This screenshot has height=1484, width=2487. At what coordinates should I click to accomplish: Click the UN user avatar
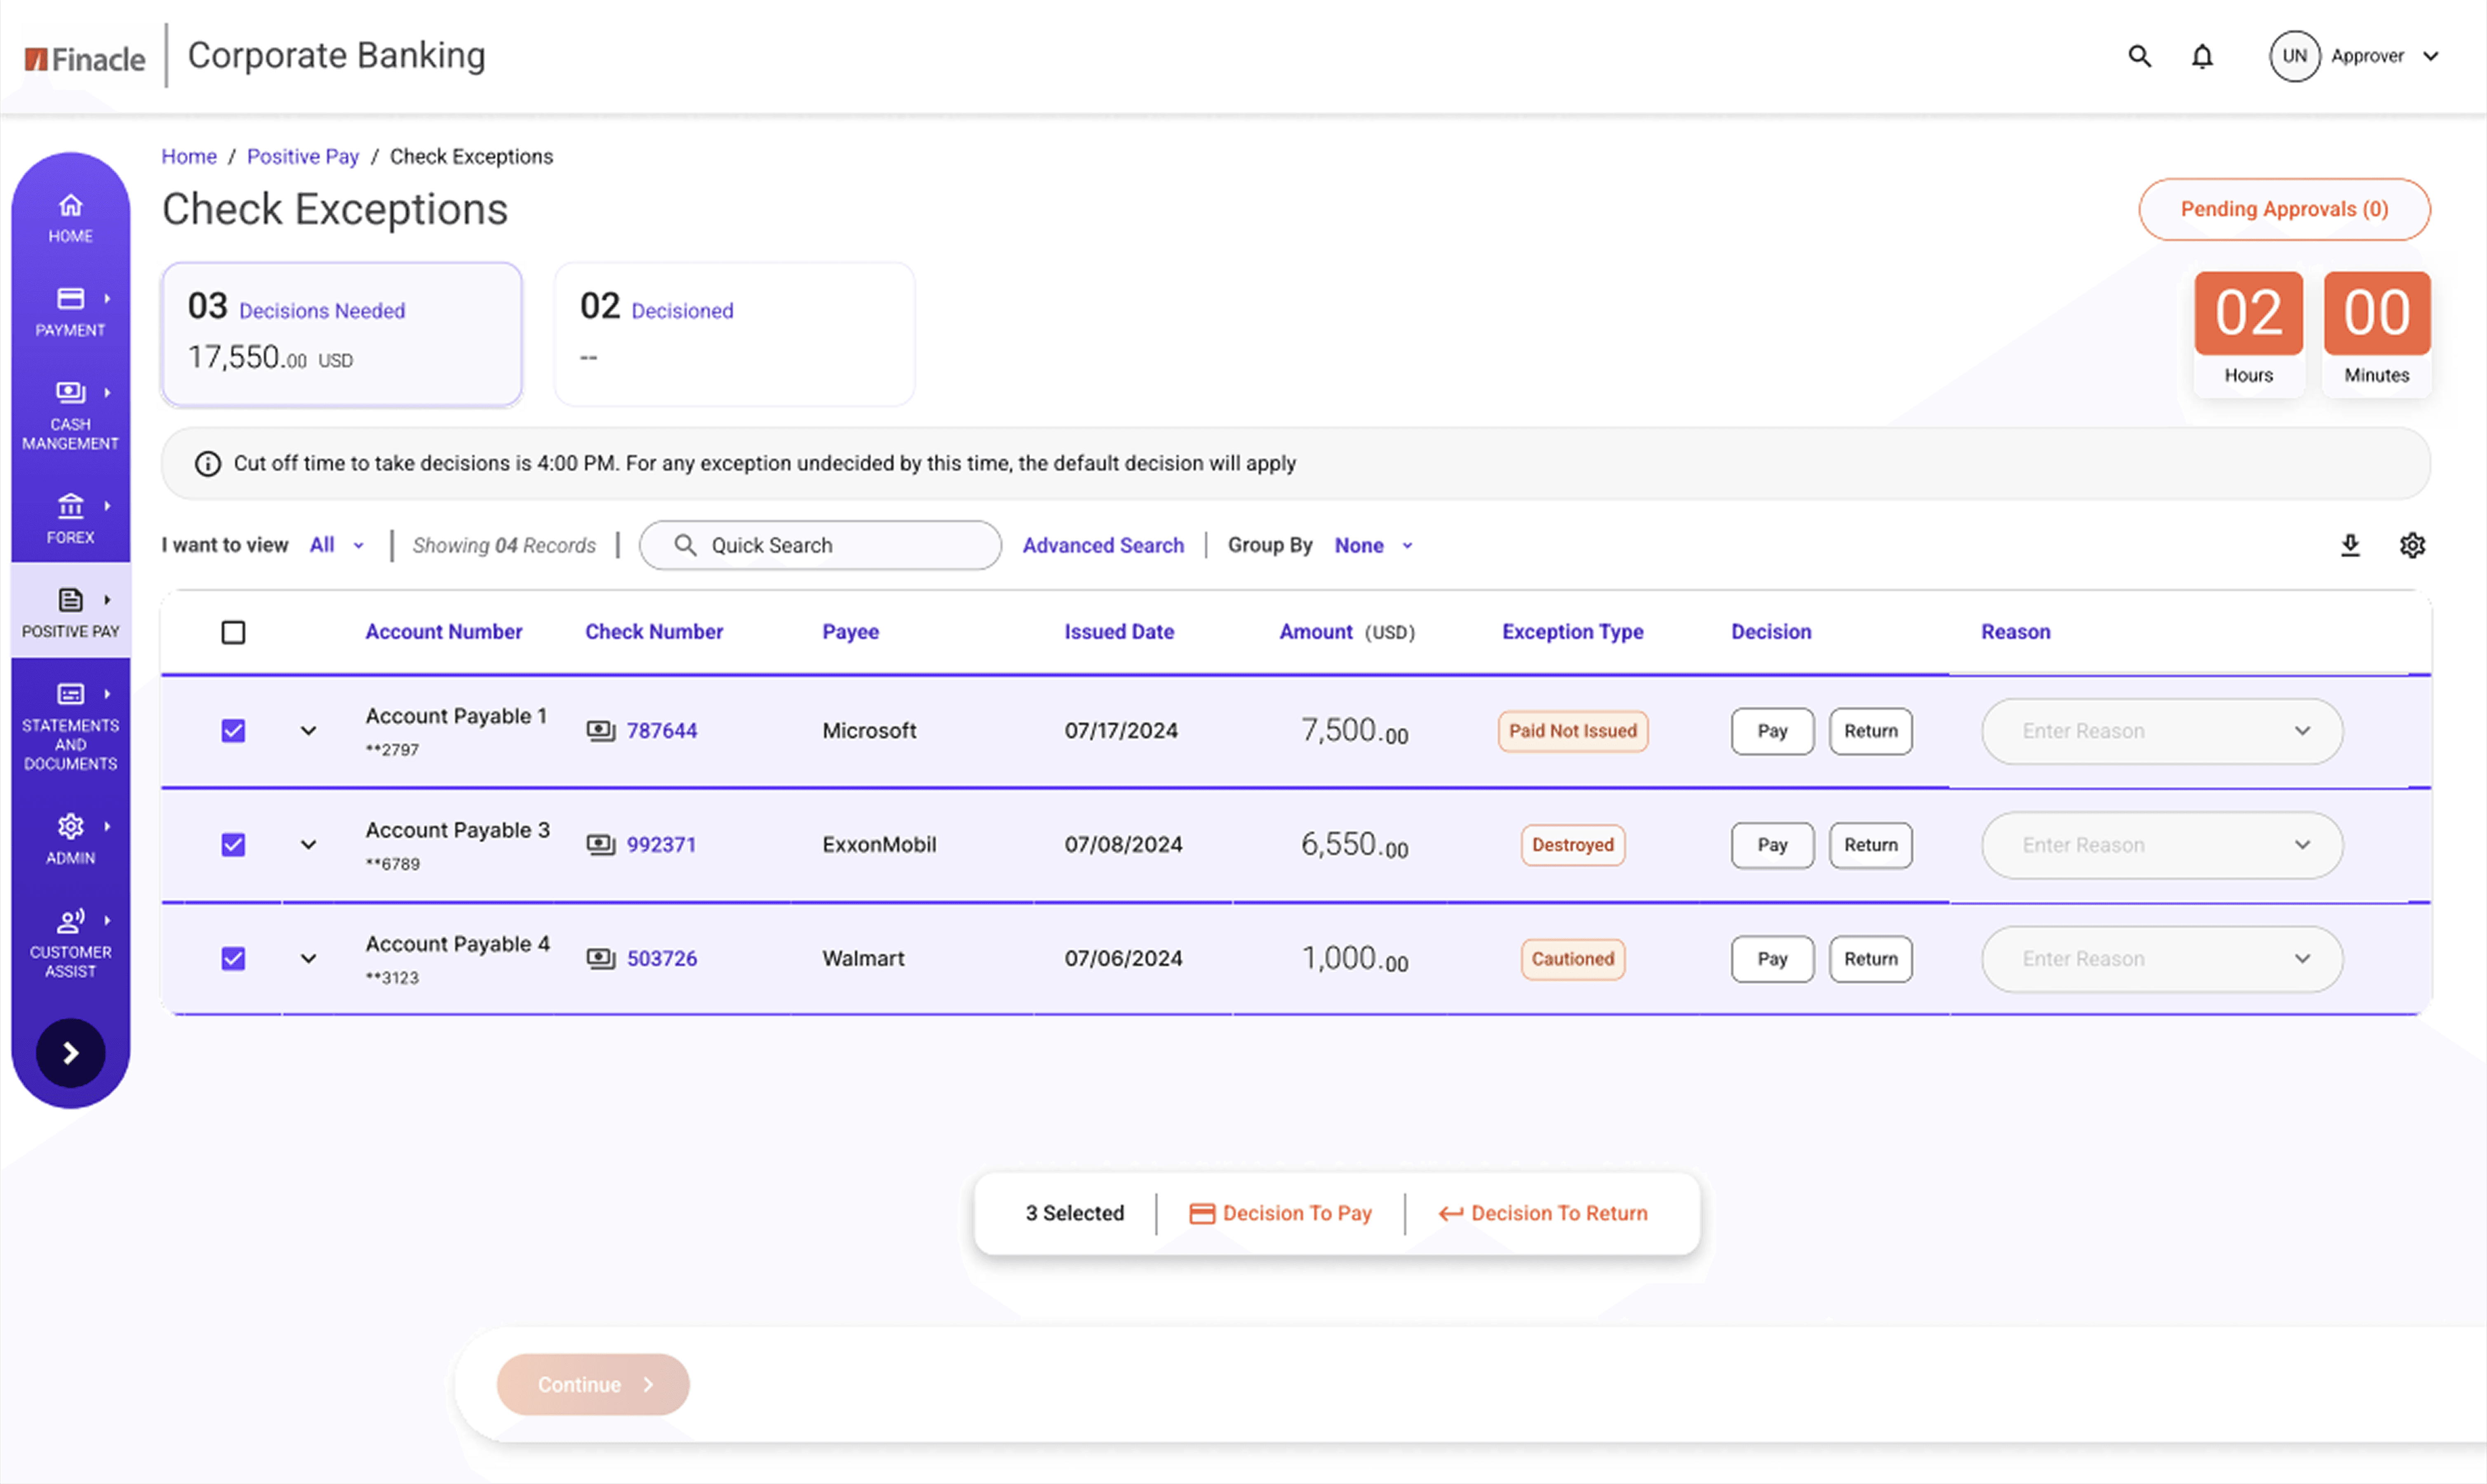pyautogui.click(x=2294, y=56)
